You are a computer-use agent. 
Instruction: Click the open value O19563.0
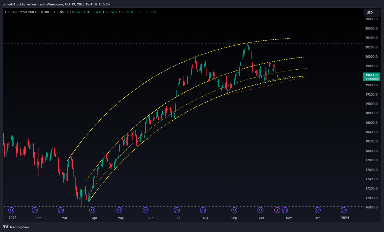point(77,12)
